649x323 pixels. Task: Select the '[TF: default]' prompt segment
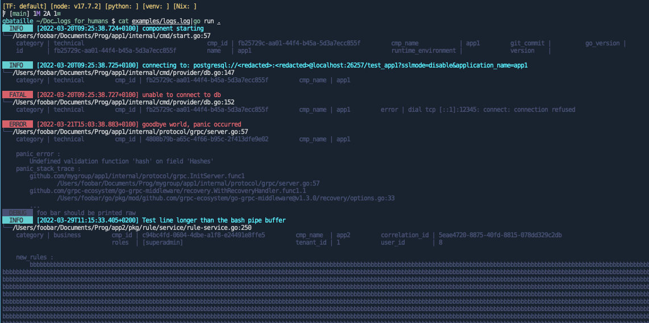click(24, 6)
